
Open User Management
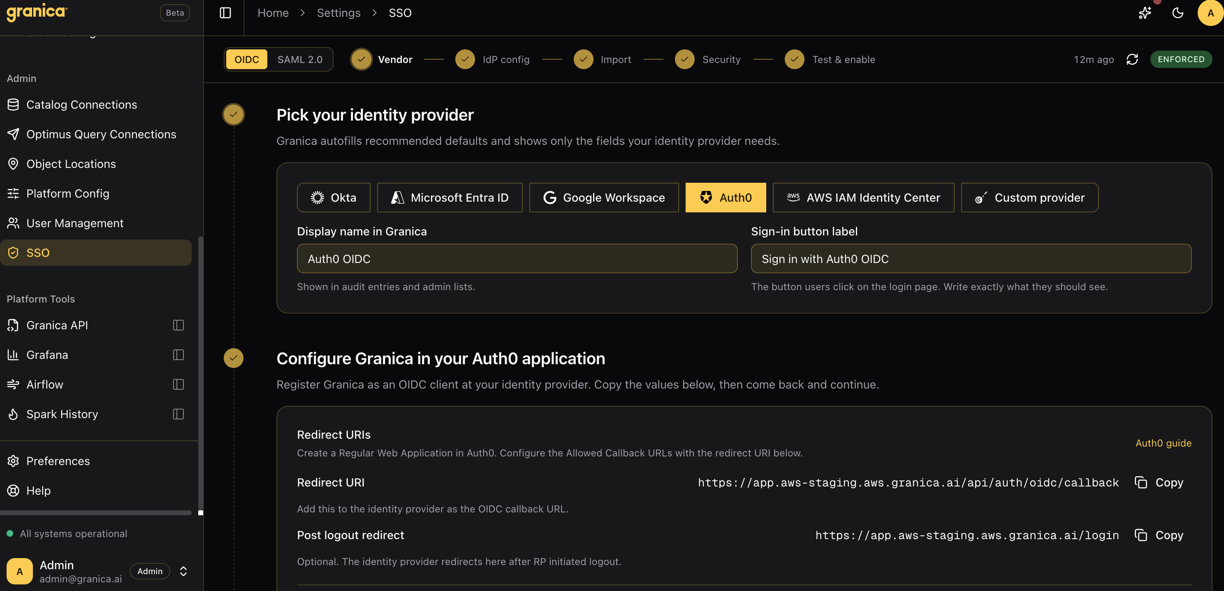[x=95, y=223]
